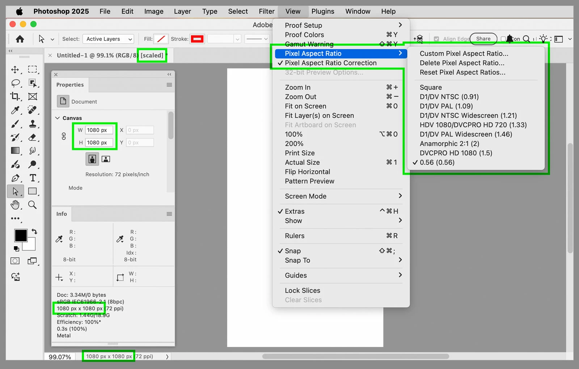The height and width of the screenshot is (369, 579).
Task: Select the Lasso tool
Action: (15, 83)
